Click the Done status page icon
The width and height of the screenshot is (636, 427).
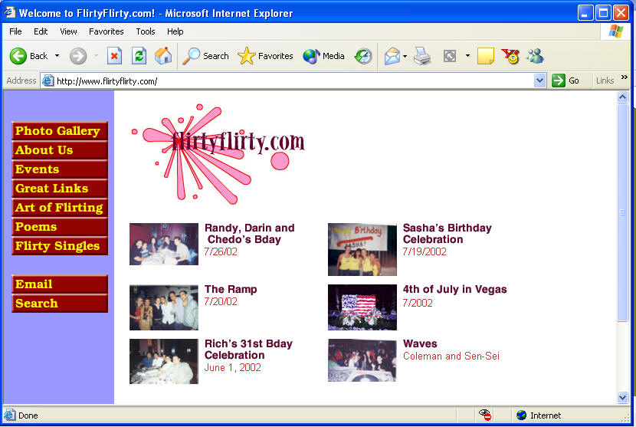(x=9, y=416)
